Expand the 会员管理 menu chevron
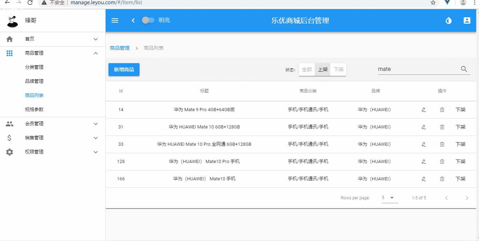 click(x=96, y=124)
